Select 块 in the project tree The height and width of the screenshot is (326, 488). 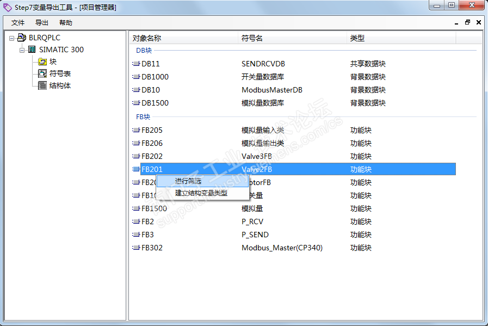tap(53, 61)
